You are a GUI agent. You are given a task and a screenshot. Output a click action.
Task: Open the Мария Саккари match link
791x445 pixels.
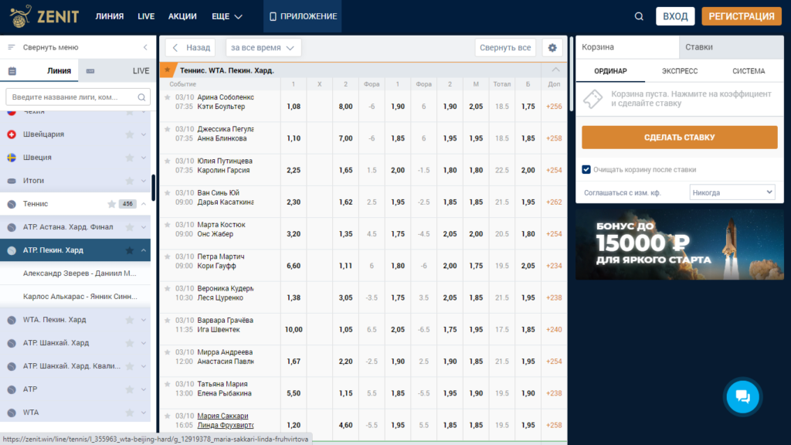[222, 416]
